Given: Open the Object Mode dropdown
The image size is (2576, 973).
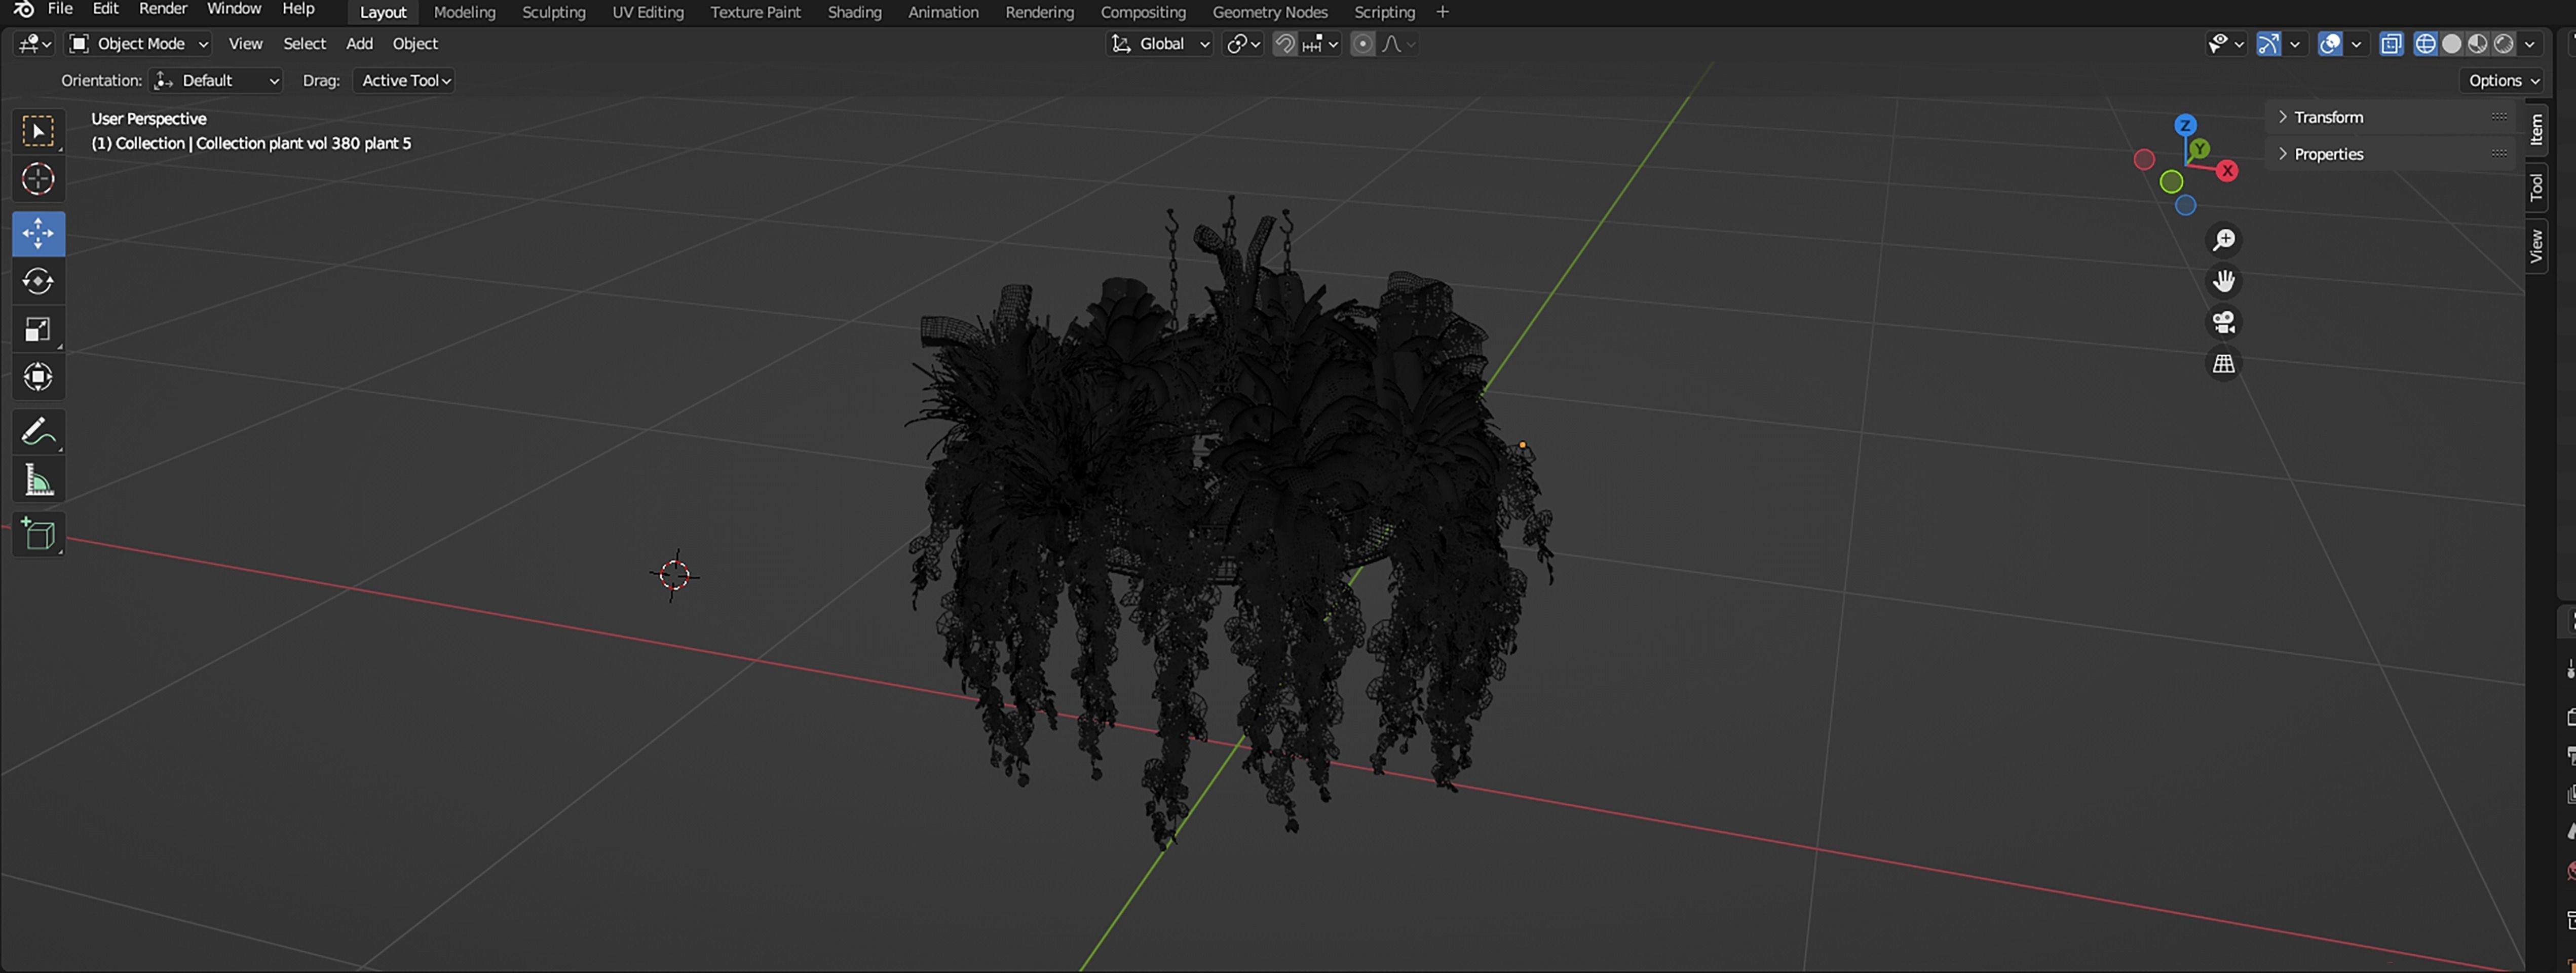Looking at the screenshot, I should pos(138,44).
